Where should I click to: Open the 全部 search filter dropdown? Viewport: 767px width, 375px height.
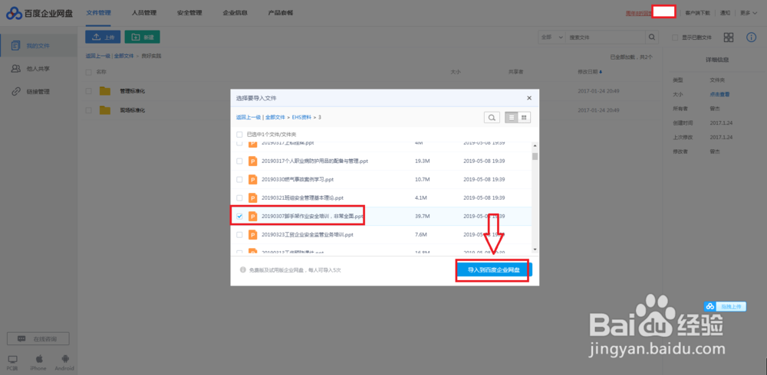click(551, 37)
